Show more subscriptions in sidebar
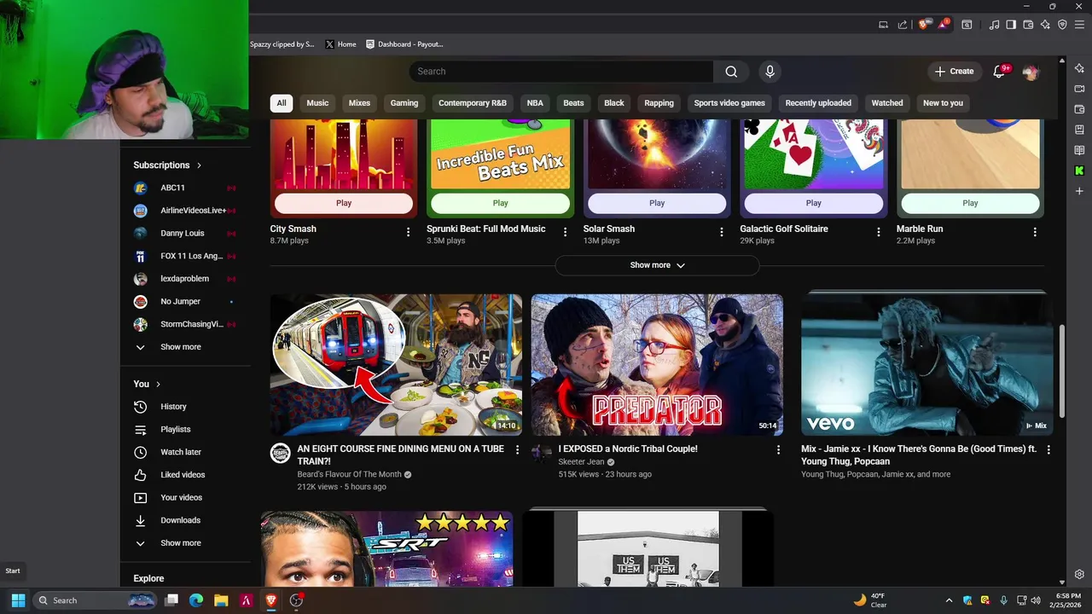The height and width of the screenshot is (614, 1092). [183, 347]
